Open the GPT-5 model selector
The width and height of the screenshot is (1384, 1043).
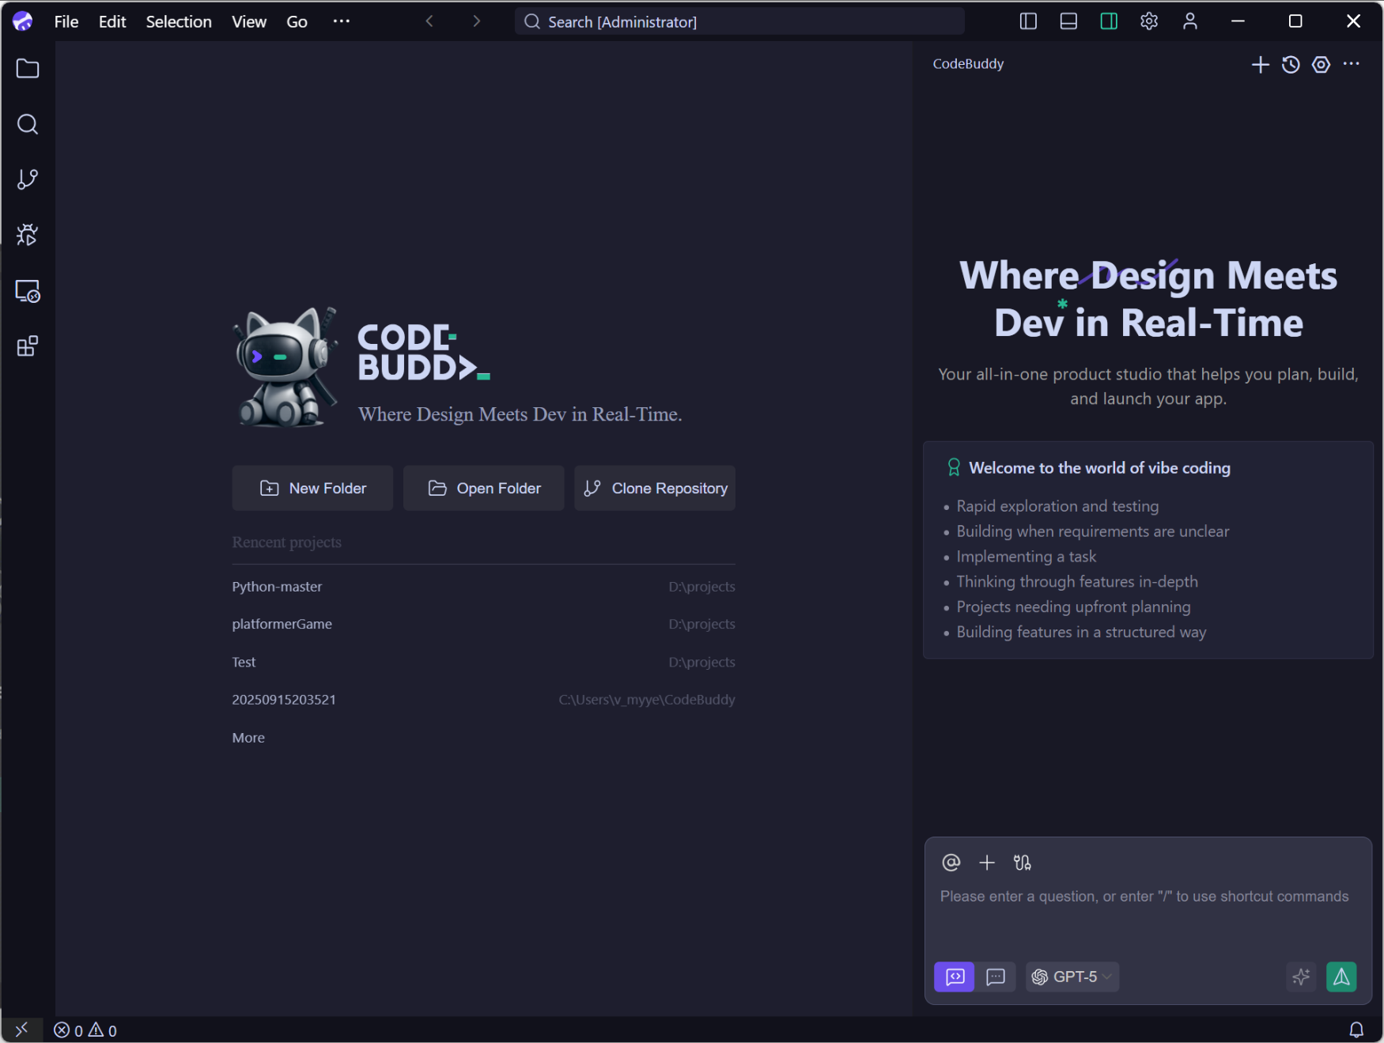[x=1072, y=977]
